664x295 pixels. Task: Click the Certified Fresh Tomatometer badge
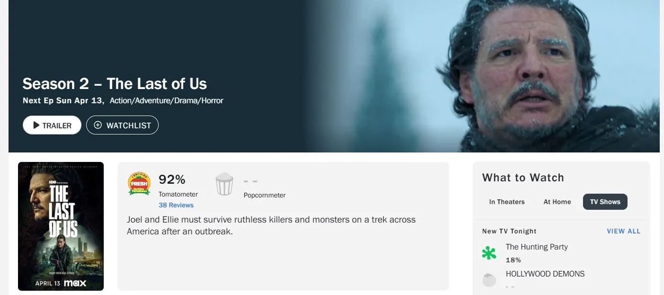point(139,184)
